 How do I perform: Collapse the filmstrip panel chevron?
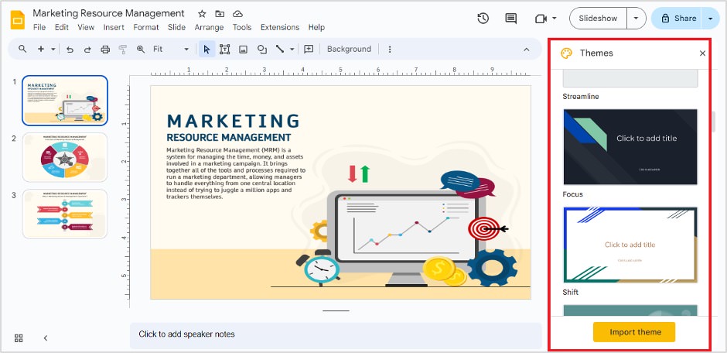pyautogui.click(x=46, y=338)
